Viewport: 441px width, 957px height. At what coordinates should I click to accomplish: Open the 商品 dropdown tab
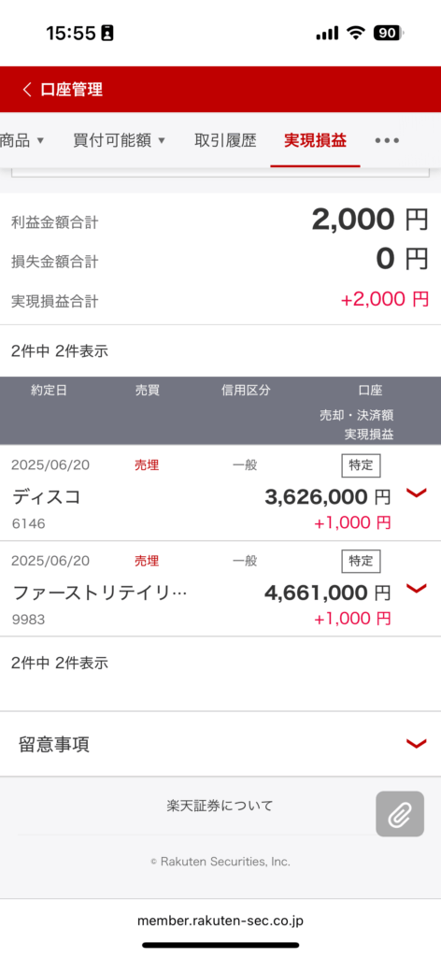point(22,141)
